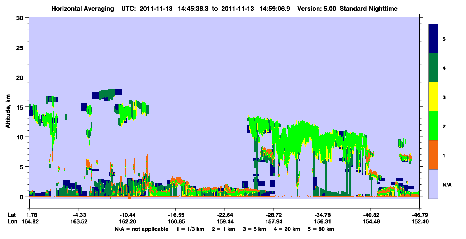Click the 'N/A = not applicable' legend note

click(x=141, y=229)
